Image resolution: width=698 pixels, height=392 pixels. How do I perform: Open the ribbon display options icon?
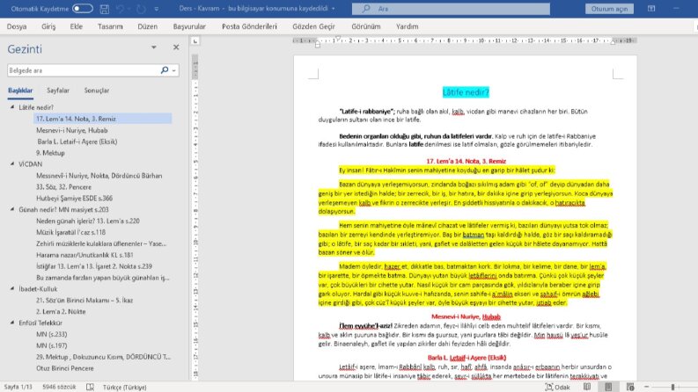[651, 9]
